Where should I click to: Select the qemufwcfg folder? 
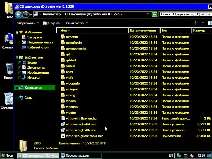pyautogui.click(x=74, y=43)
